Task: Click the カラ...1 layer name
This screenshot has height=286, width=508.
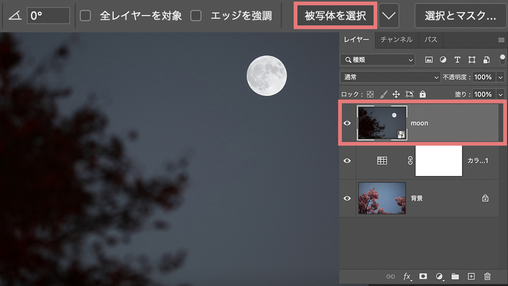Action: click(x=477, y=161)
